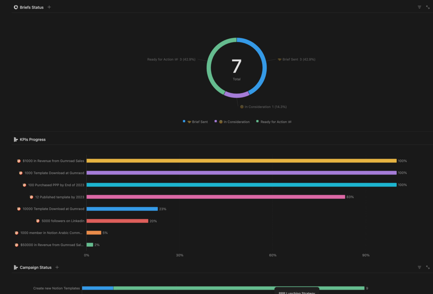The image size is (433, 294).
Task: Click the 2% value label
Action: 97,245
